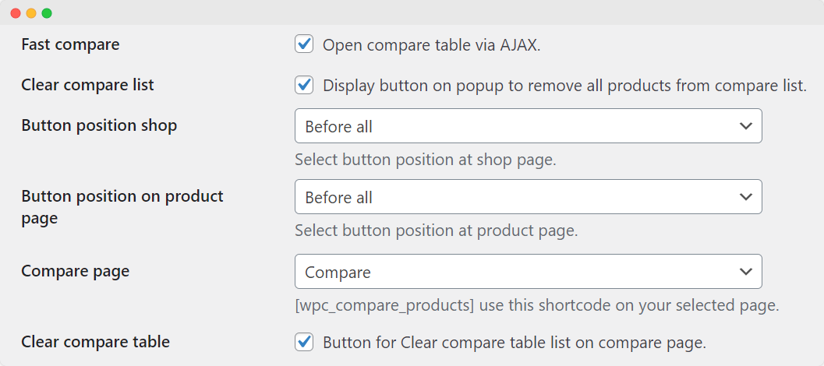Image resolution: width=824 pixels, height=366 pixels.
Task: Close the window with the red button
Action: click(16, 13)
